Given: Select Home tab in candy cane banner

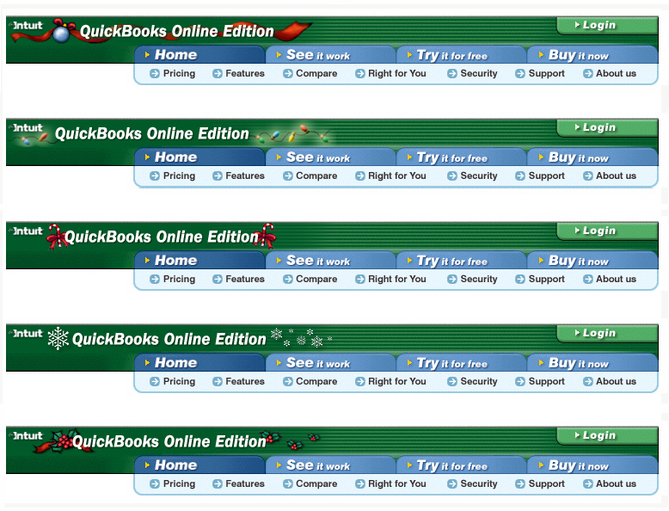Looking at the screenshot, I should click(x=200, y=261).
